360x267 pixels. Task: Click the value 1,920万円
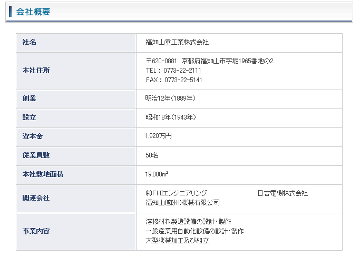(158, 136)
